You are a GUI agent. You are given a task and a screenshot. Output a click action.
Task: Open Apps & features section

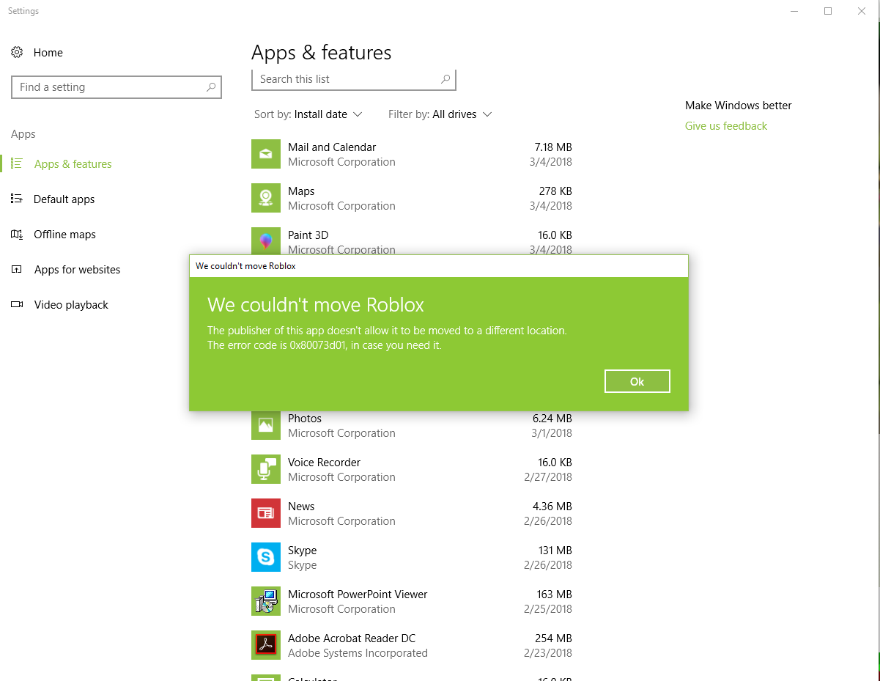point(73,164)
